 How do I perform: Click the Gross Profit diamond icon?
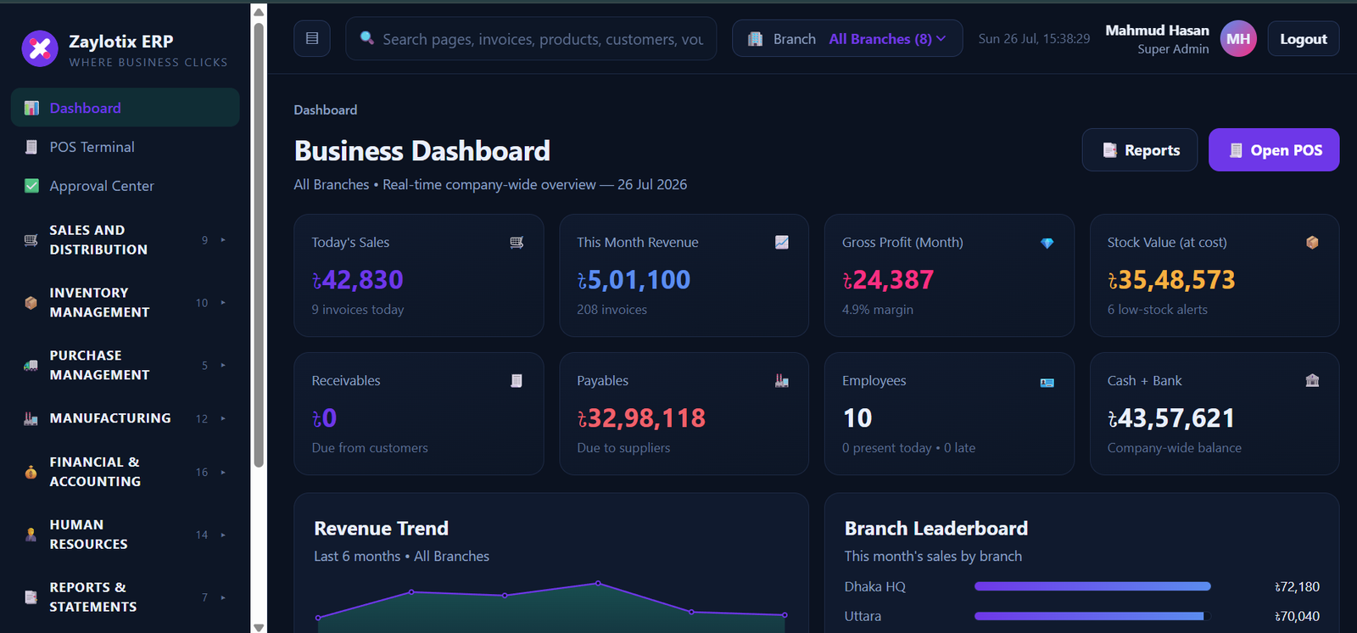point(1047,243)
